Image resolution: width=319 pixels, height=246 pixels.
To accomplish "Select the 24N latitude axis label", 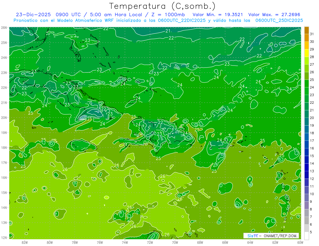I will point(4,58).
